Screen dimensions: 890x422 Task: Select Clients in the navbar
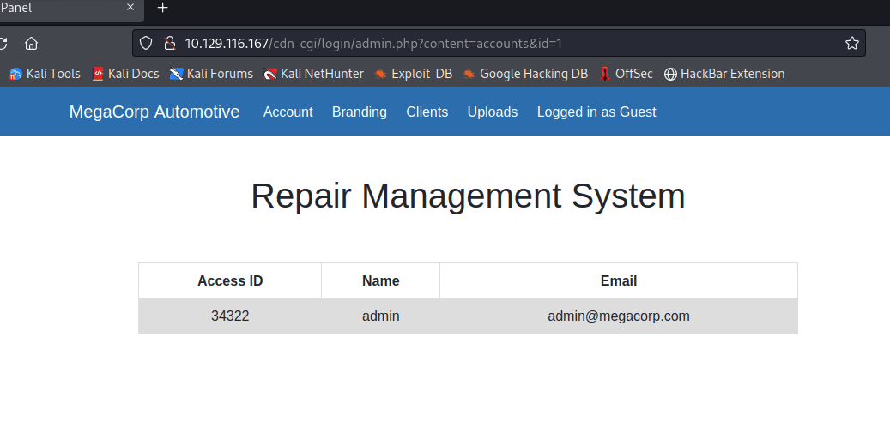427,112
